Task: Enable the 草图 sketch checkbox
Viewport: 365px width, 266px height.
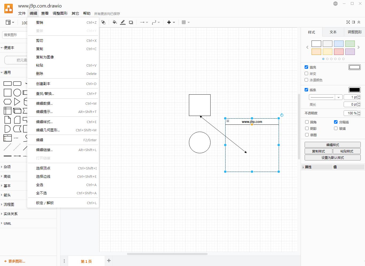Action: (x=307, y=135)
